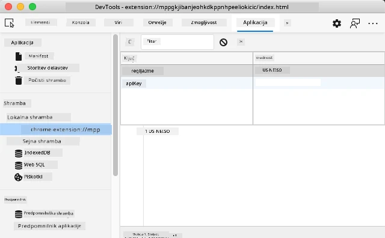385x238 pixels.
Task: Click the '1 US-NEISO' preview line
Action: point(158,131)
